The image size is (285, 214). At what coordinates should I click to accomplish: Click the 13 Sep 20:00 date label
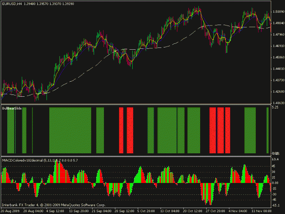click(x=79, y=211)
